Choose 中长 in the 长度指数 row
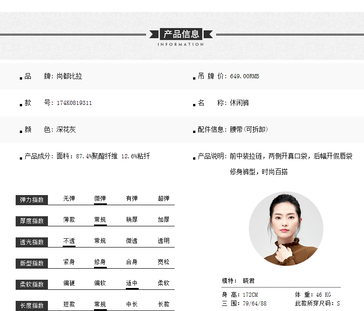The height and width of the screenshot is (311, 364). coord(132,305)
